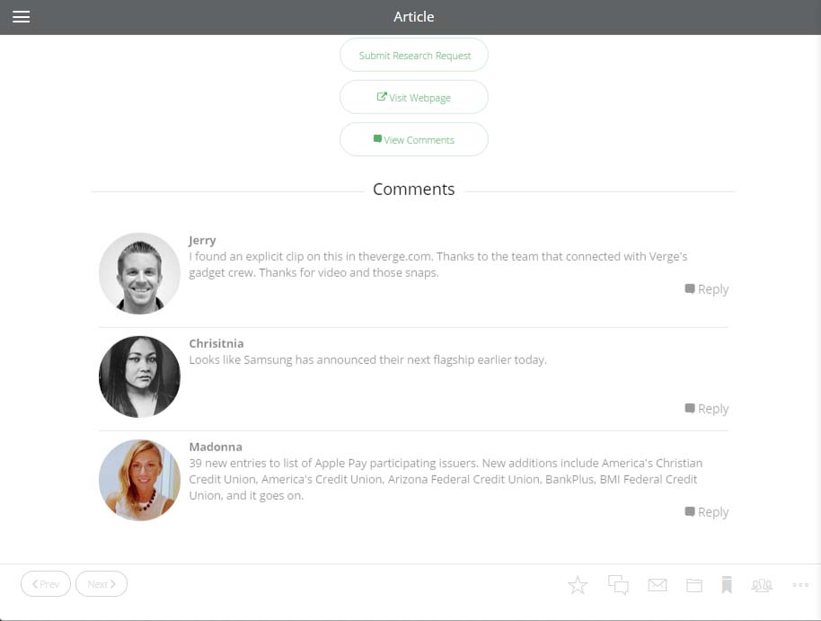Open the Visit Webpage link button
The width and height of the screenshot is (821, 621).
tap(413, 97)
